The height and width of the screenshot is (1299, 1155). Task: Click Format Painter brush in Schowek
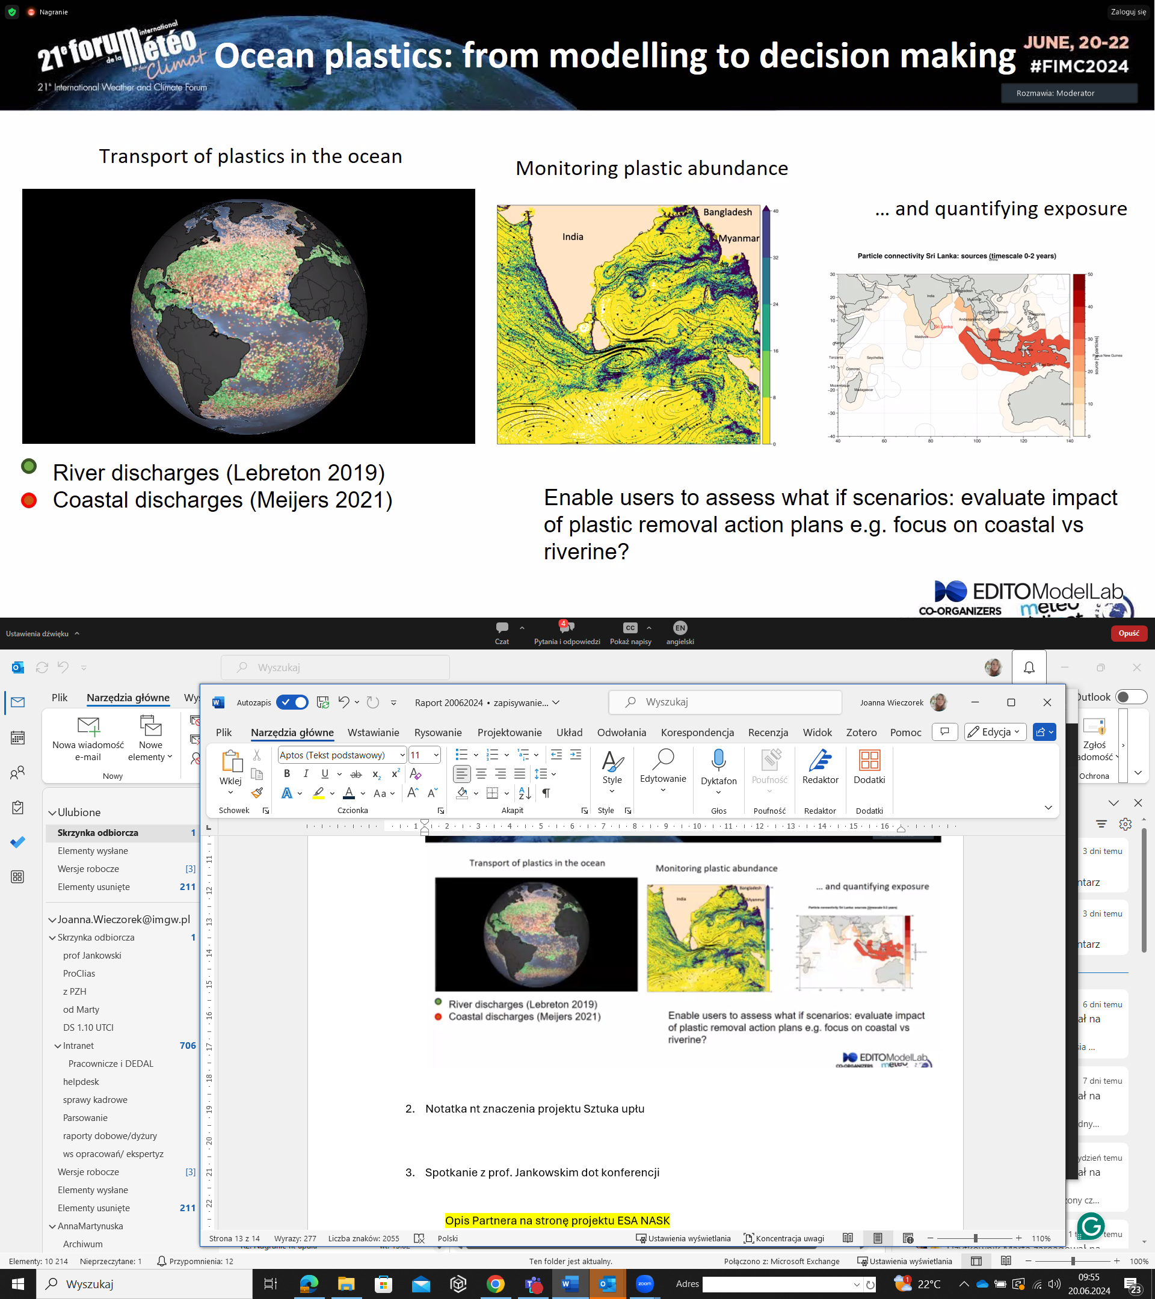pyautogui.click(x=257, y=793)
